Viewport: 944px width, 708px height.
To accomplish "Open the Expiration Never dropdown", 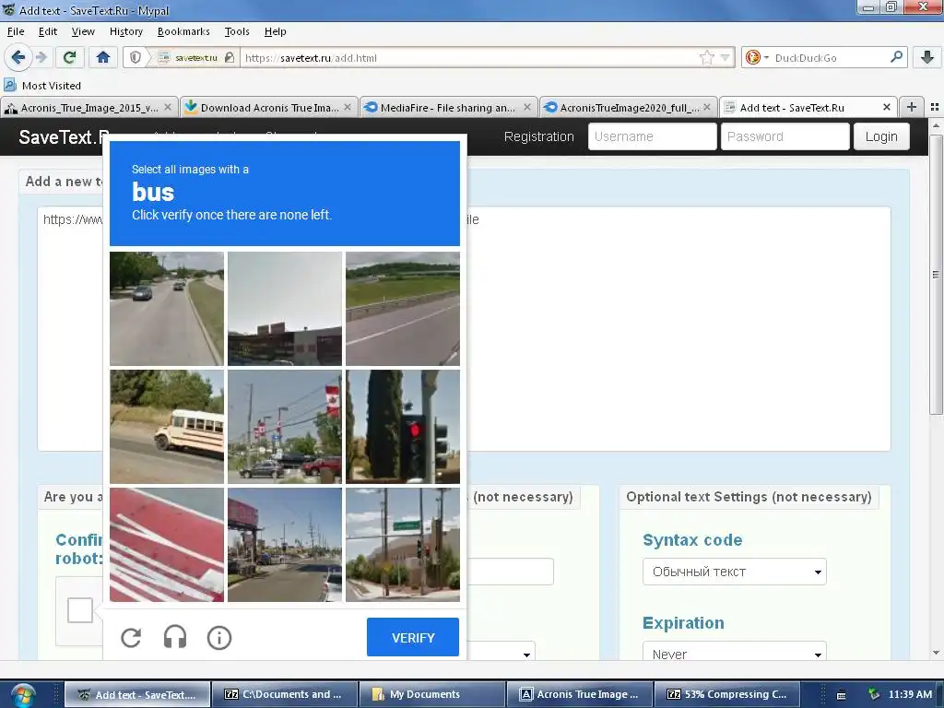I will click(x=735, y=652).
